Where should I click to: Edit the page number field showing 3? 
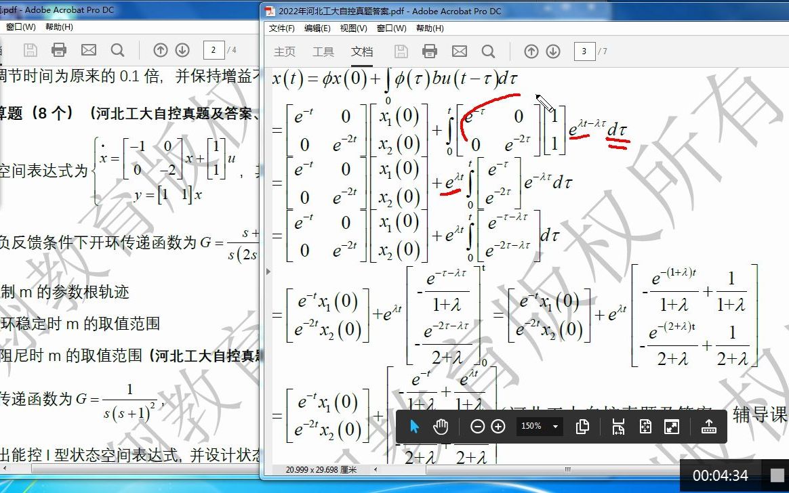point(584,51)
